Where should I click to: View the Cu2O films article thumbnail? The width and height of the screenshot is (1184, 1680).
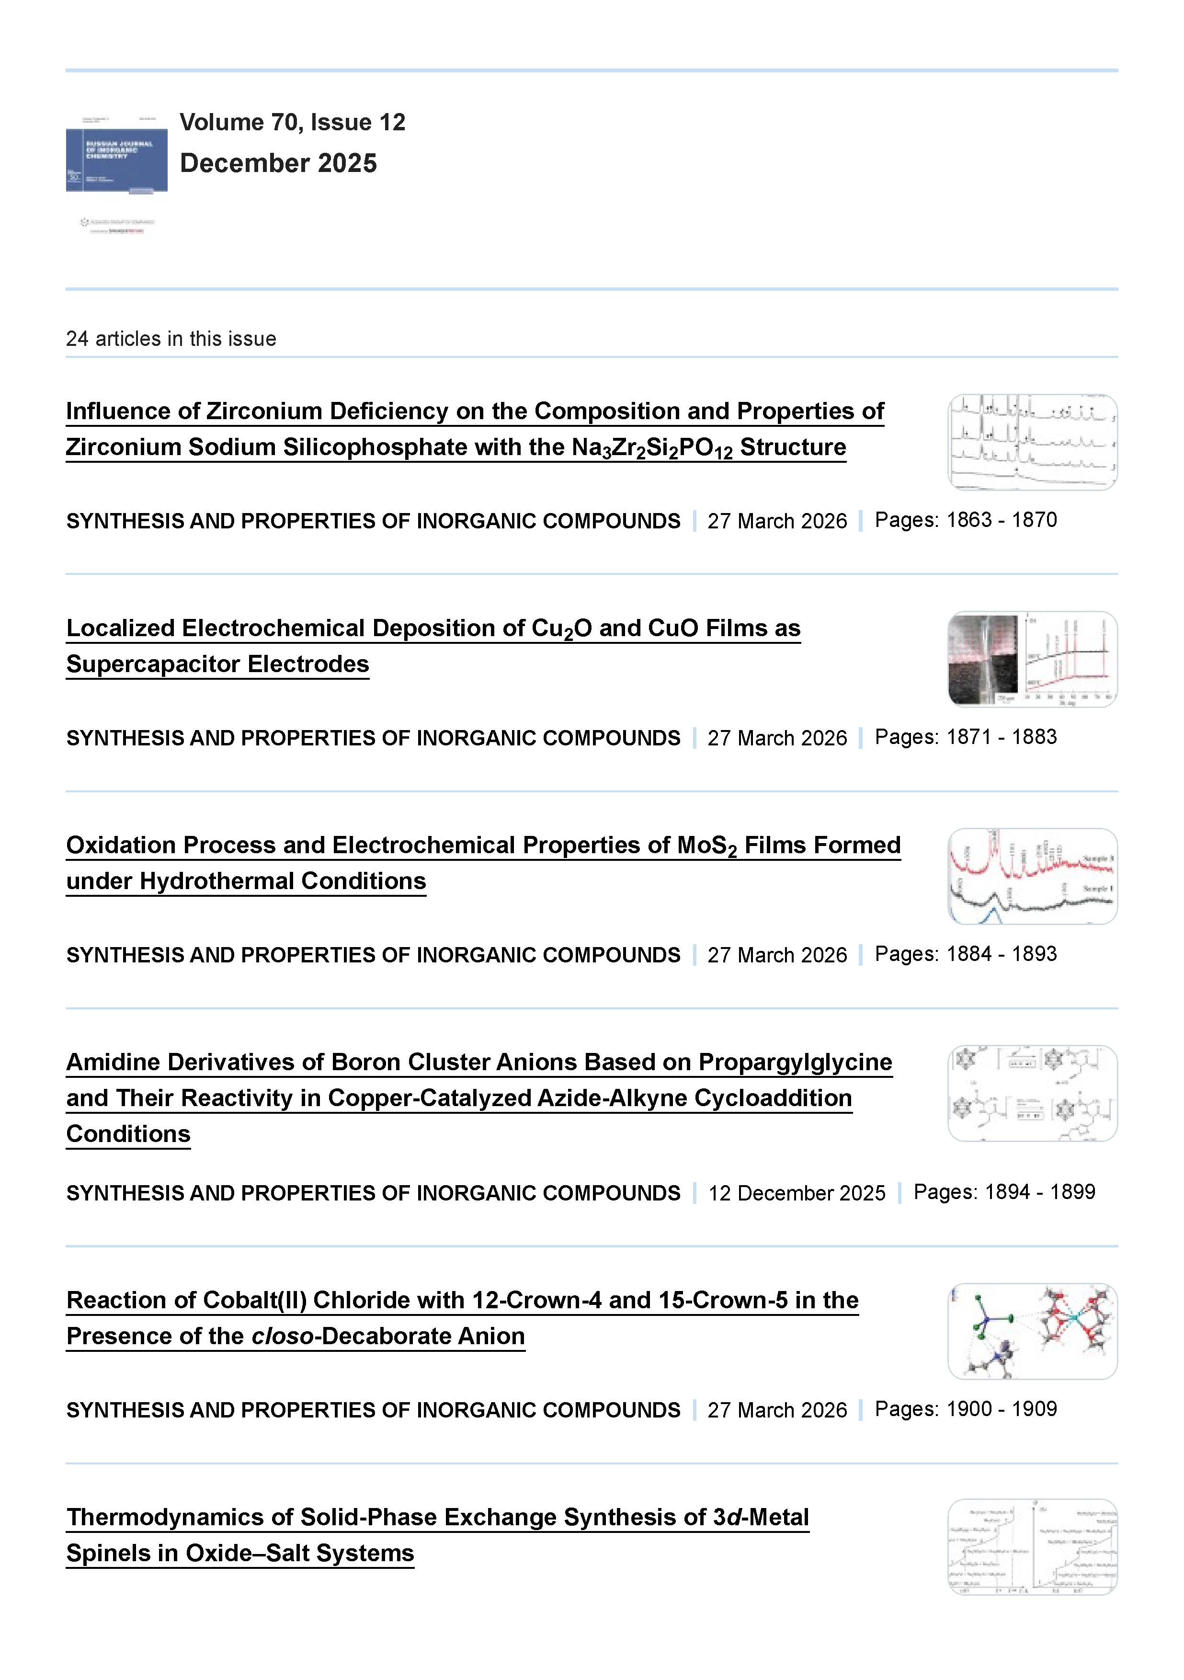[x=1032, y=659]
